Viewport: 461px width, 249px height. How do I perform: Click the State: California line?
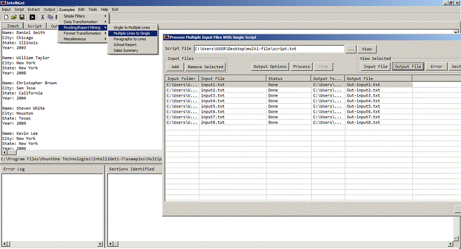pyautogui.click(x=22, y=93)
